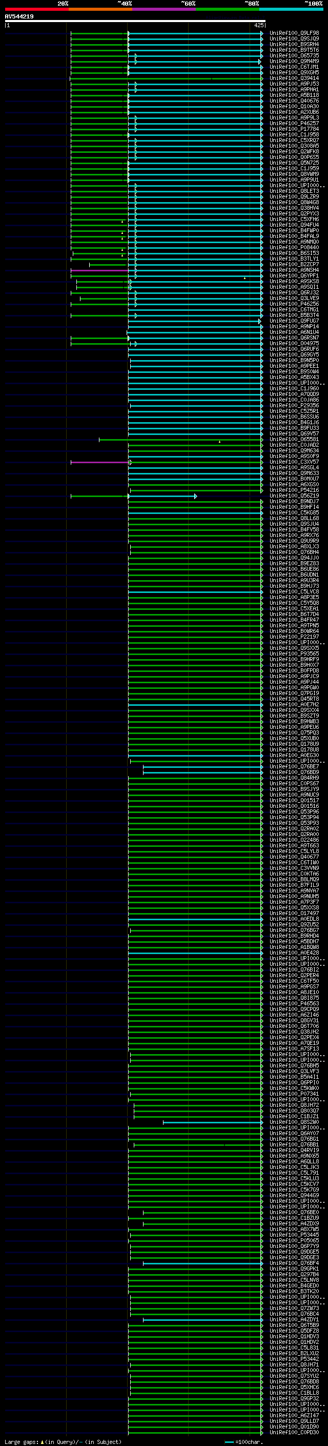This screenshot has height=1446, width=328.
Task: Select label UniRef100_A2XUB6
Action: tap(294, 112)
